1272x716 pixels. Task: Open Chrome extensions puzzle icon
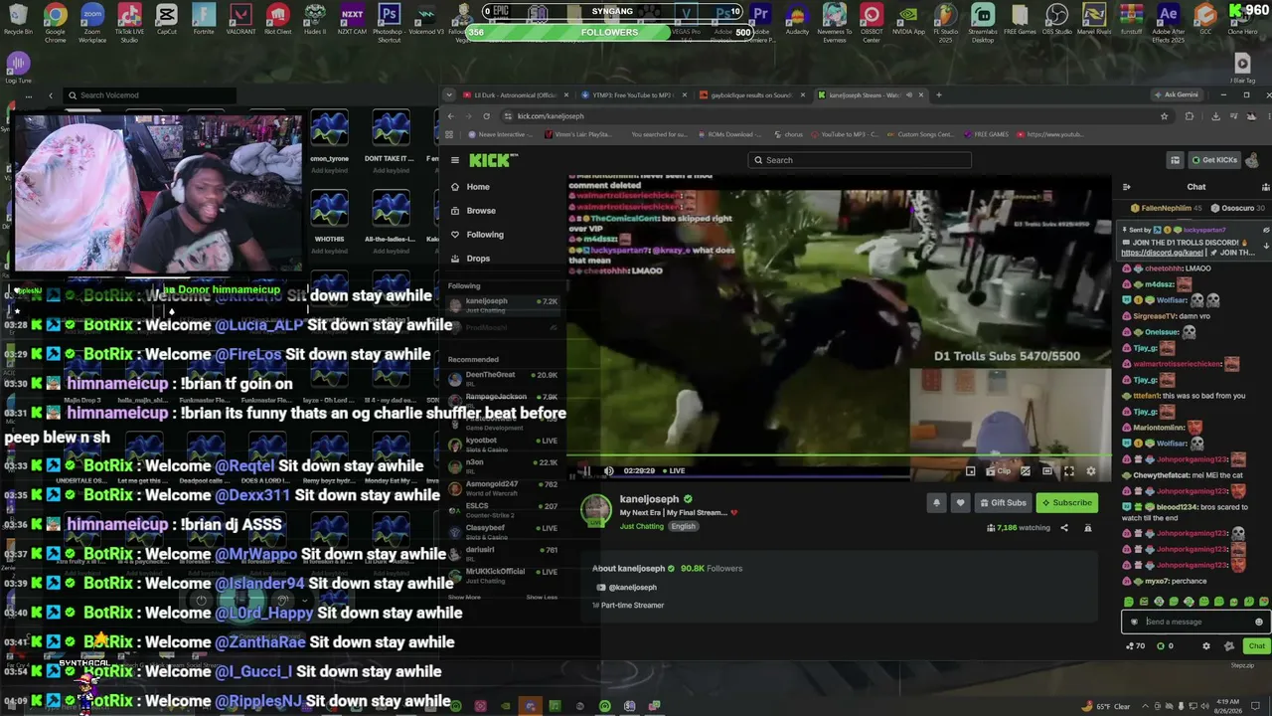(1190, 116)
